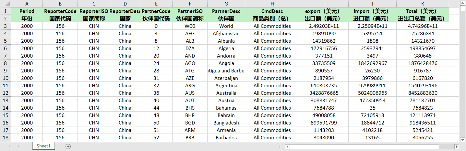Select the Afghanistan partner cell
Viewport: 466px width, 151px height.
click(226, 33)
